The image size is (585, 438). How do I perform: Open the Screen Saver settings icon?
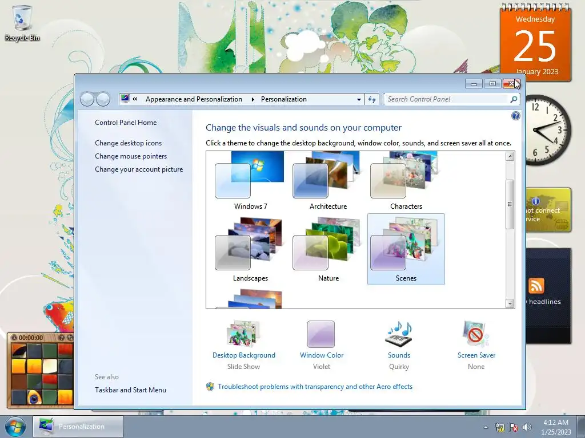[476, 334]
